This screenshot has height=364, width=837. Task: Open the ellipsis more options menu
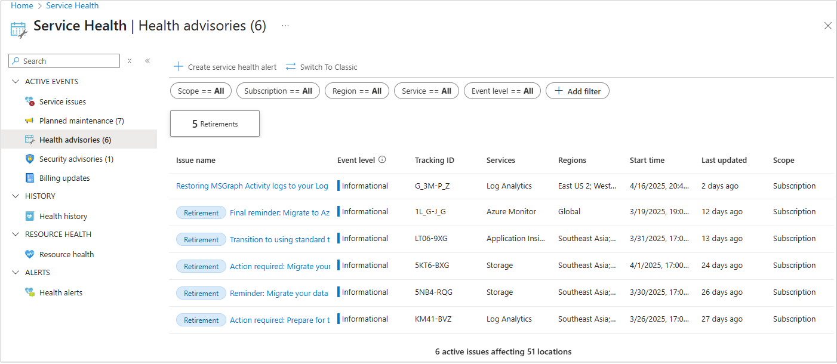285,26
